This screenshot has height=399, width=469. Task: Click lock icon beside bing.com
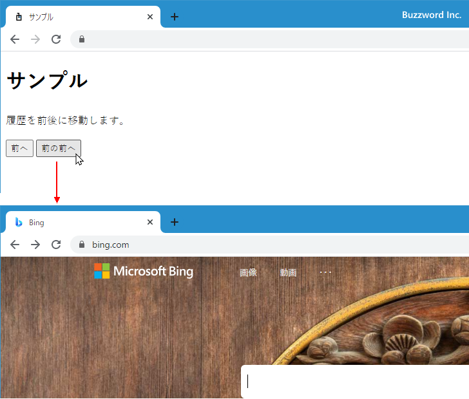point(82,245)
